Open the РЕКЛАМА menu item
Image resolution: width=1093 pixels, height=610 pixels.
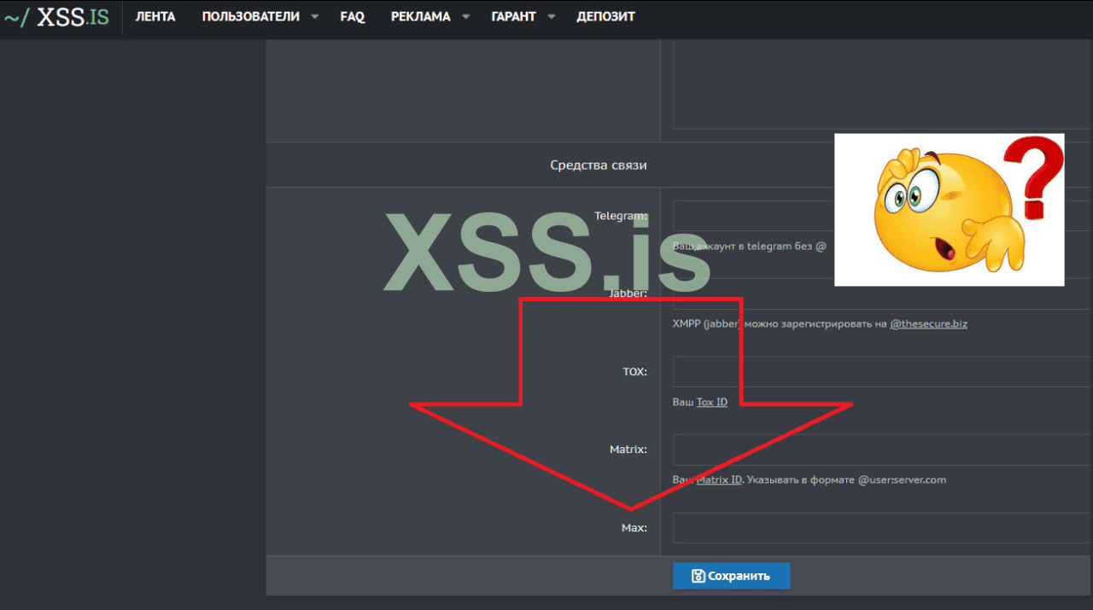(420, 17)
